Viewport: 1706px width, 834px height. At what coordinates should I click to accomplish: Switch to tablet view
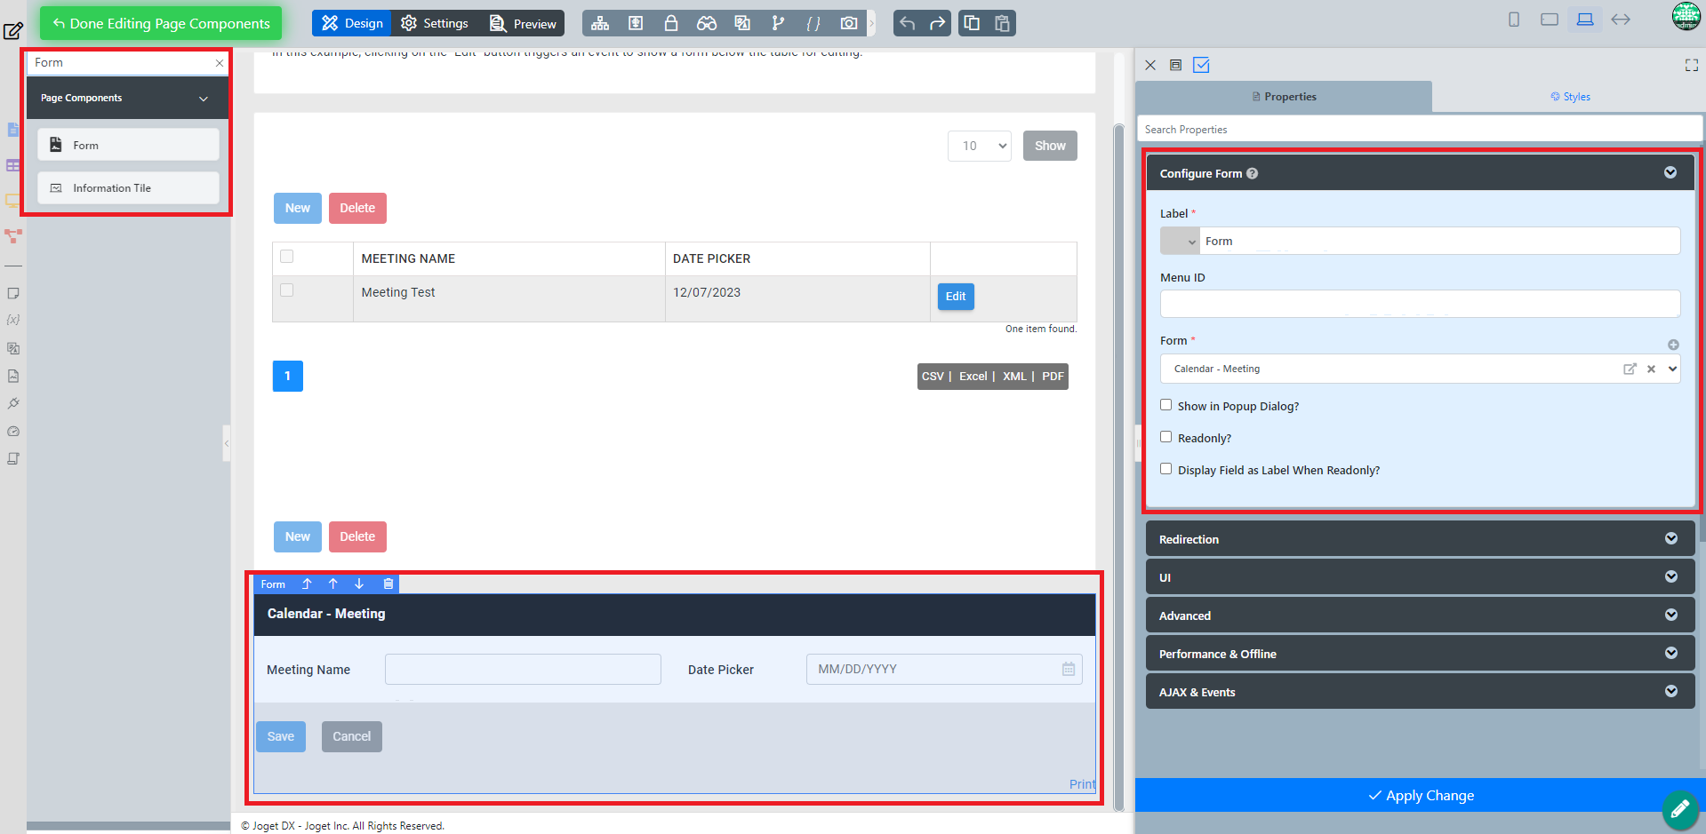pyautogui.click(x=1550, y=20)
